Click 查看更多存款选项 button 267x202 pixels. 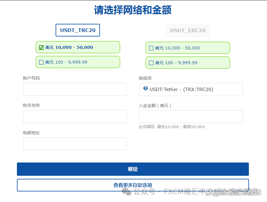(133, 185)
